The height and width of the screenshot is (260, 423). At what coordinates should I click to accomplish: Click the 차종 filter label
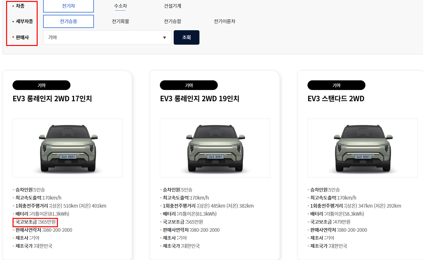click(20, 6)
